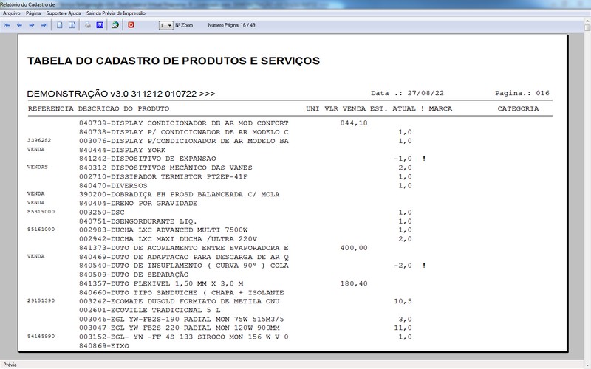Click row 841242-DISPOSITIVO DE EXPANSAO
Viewport: 591px width, 369px height.
click(147, 159)
